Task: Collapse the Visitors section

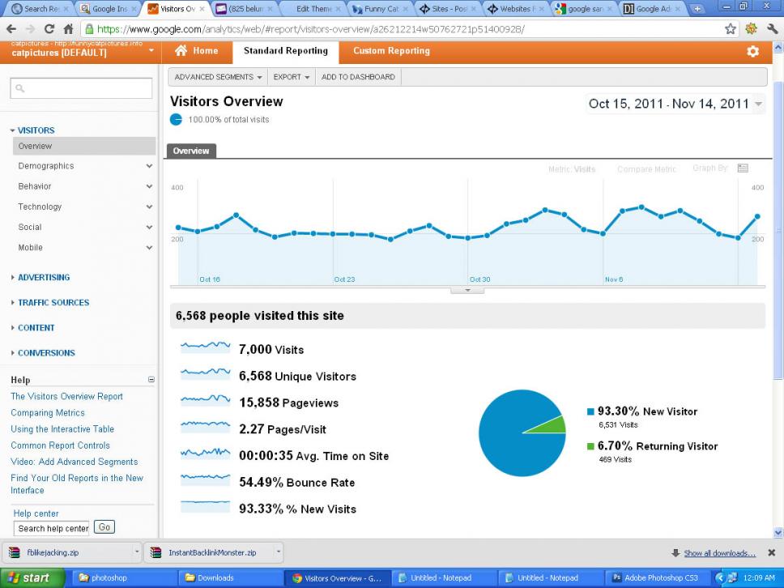Action: tap(36, 130)
